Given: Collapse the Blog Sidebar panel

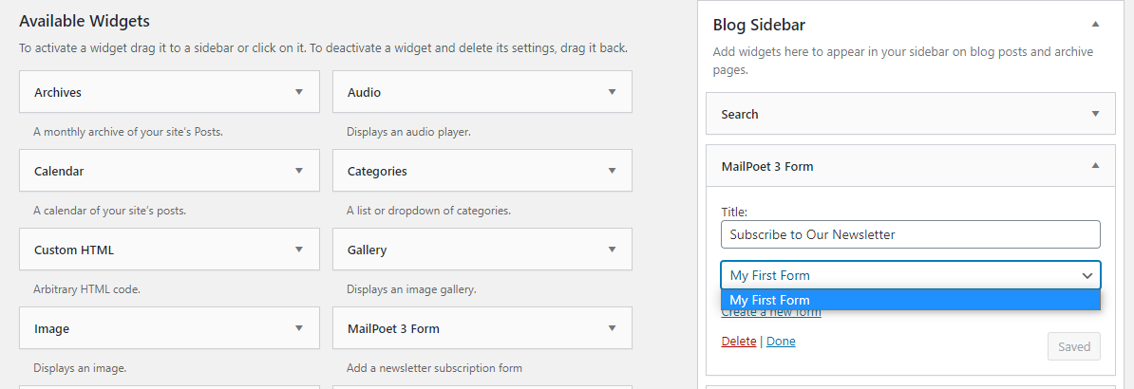Looking at the screenshot, I should pos(1095,24).
